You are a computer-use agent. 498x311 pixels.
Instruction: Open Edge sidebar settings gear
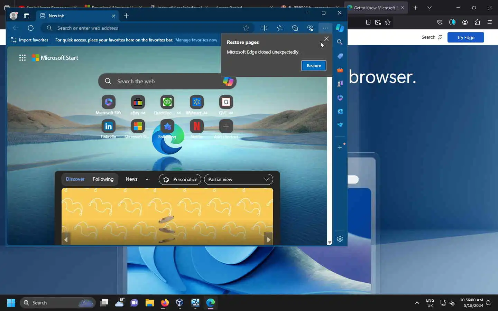pyautogui.click(x=340, y=239)
